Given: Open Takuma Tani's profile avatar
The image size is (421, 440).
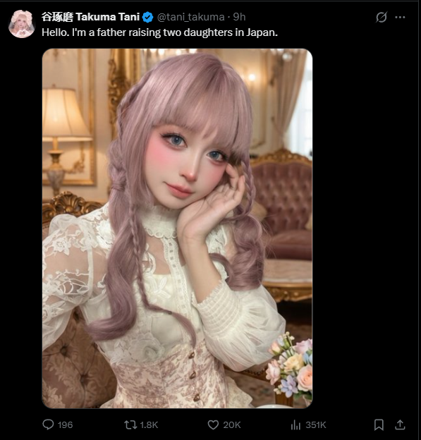Looking at the screenshot, I should click(x=22, y=24).
